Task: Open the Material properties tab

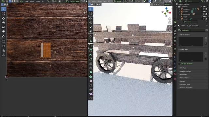Action: click(175, 74)
